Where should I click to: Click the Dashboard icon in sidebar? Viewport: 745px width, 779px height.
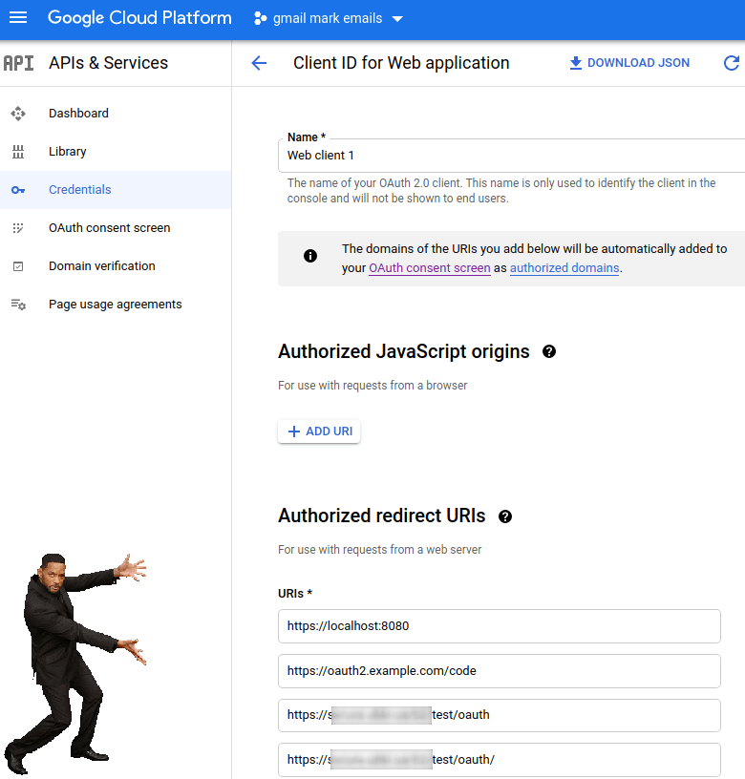point(18,114)
